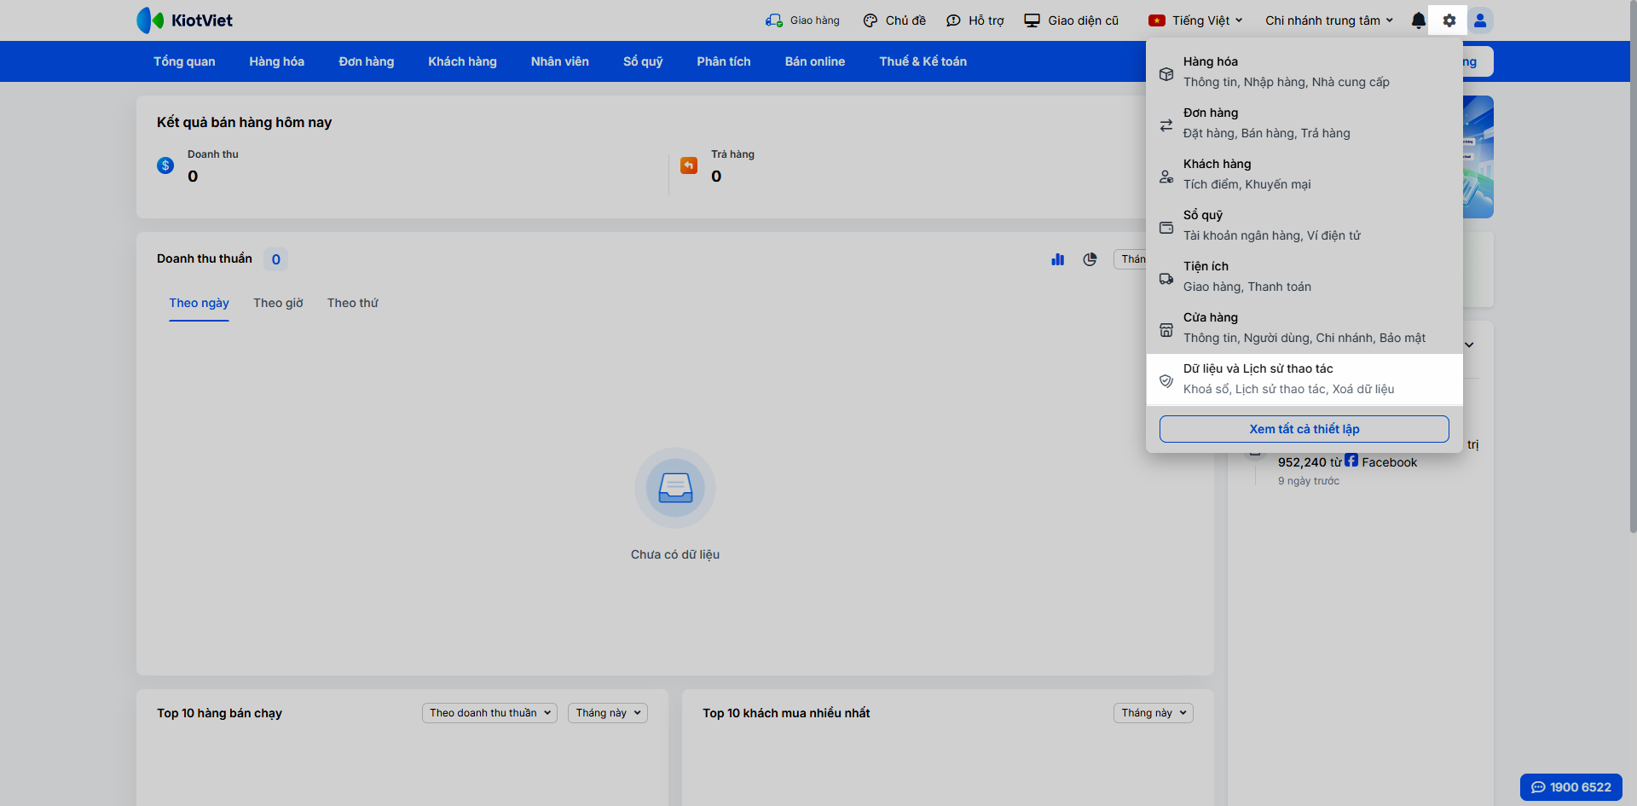Open the user account avatar
The width and height of the screenshot is (1637, 806).
coord(1480,20)
